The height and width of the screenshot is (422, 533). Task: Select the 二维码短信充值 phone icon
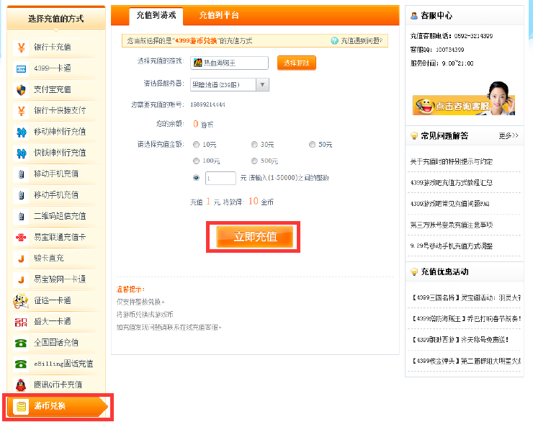tap(21, 216)
